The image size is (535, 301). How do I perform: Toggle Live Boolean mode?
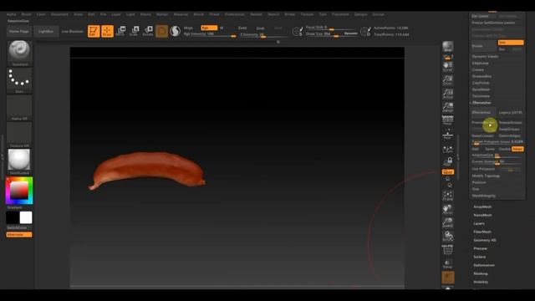(x=73, y=32)
